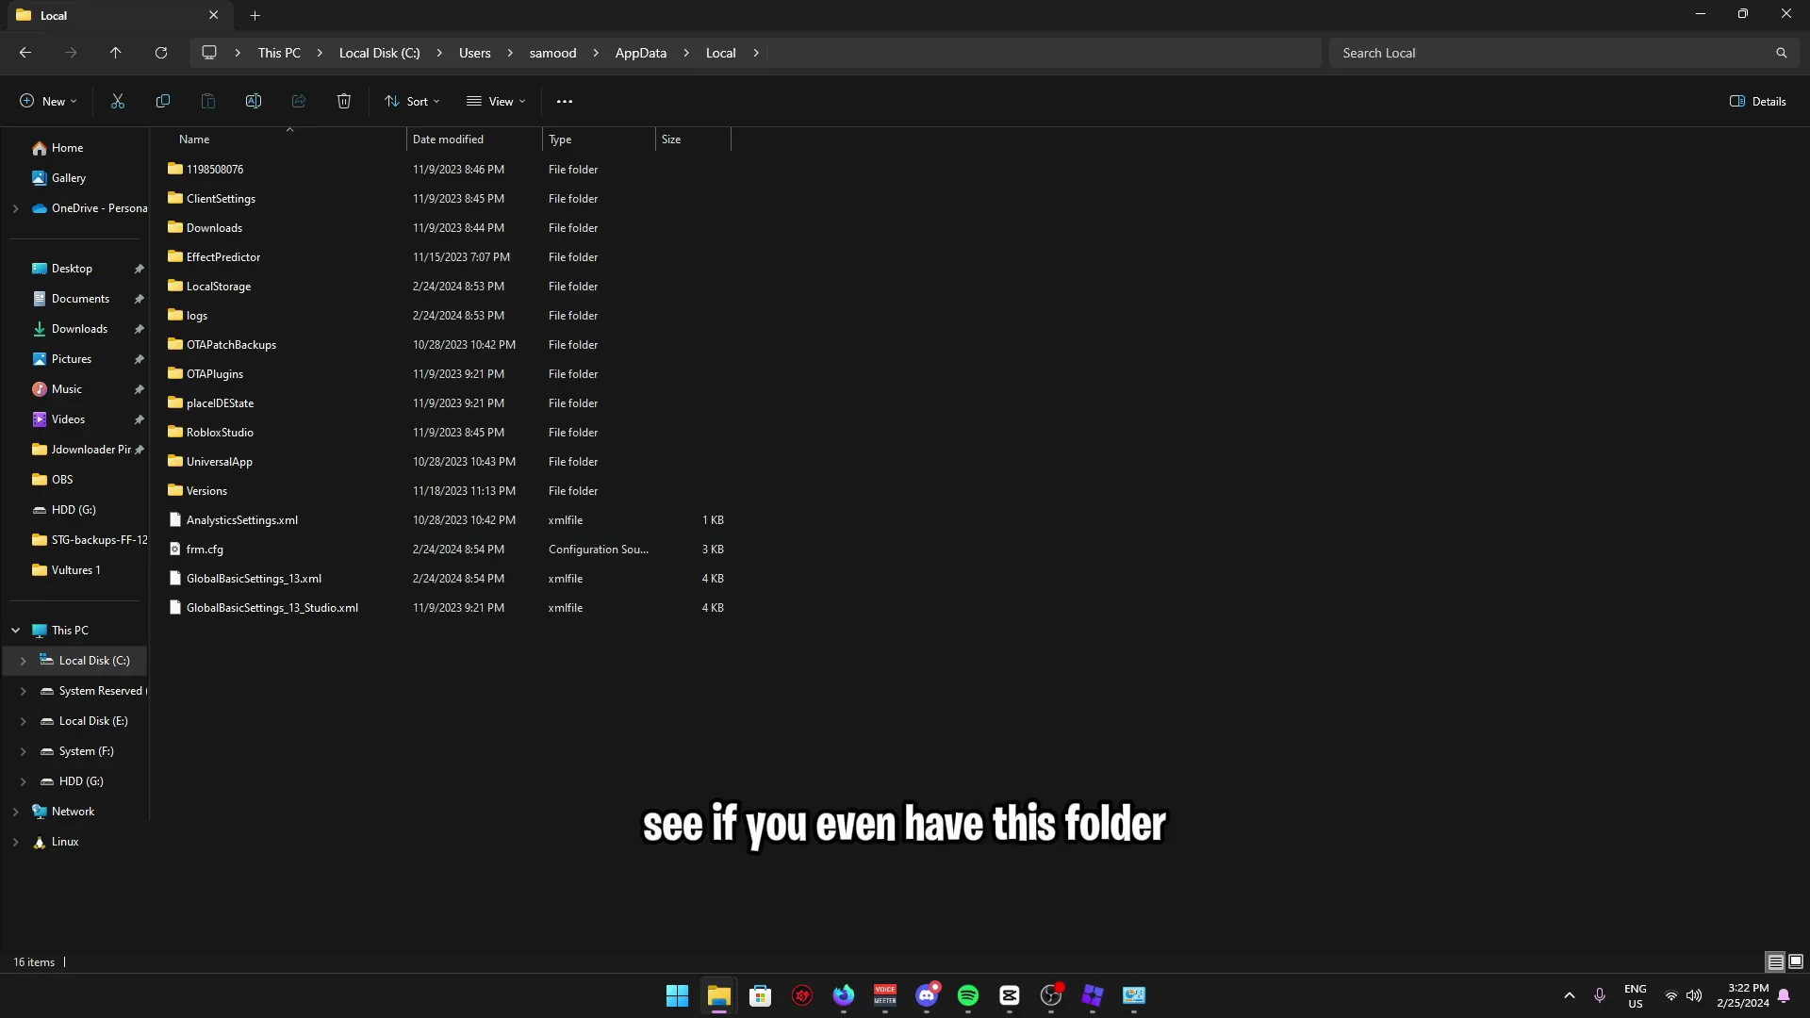Image resolution: width=1810 pixels, height=1018 pixels.
Task: Click the Share icon in the toolbar
Action: 298,101
